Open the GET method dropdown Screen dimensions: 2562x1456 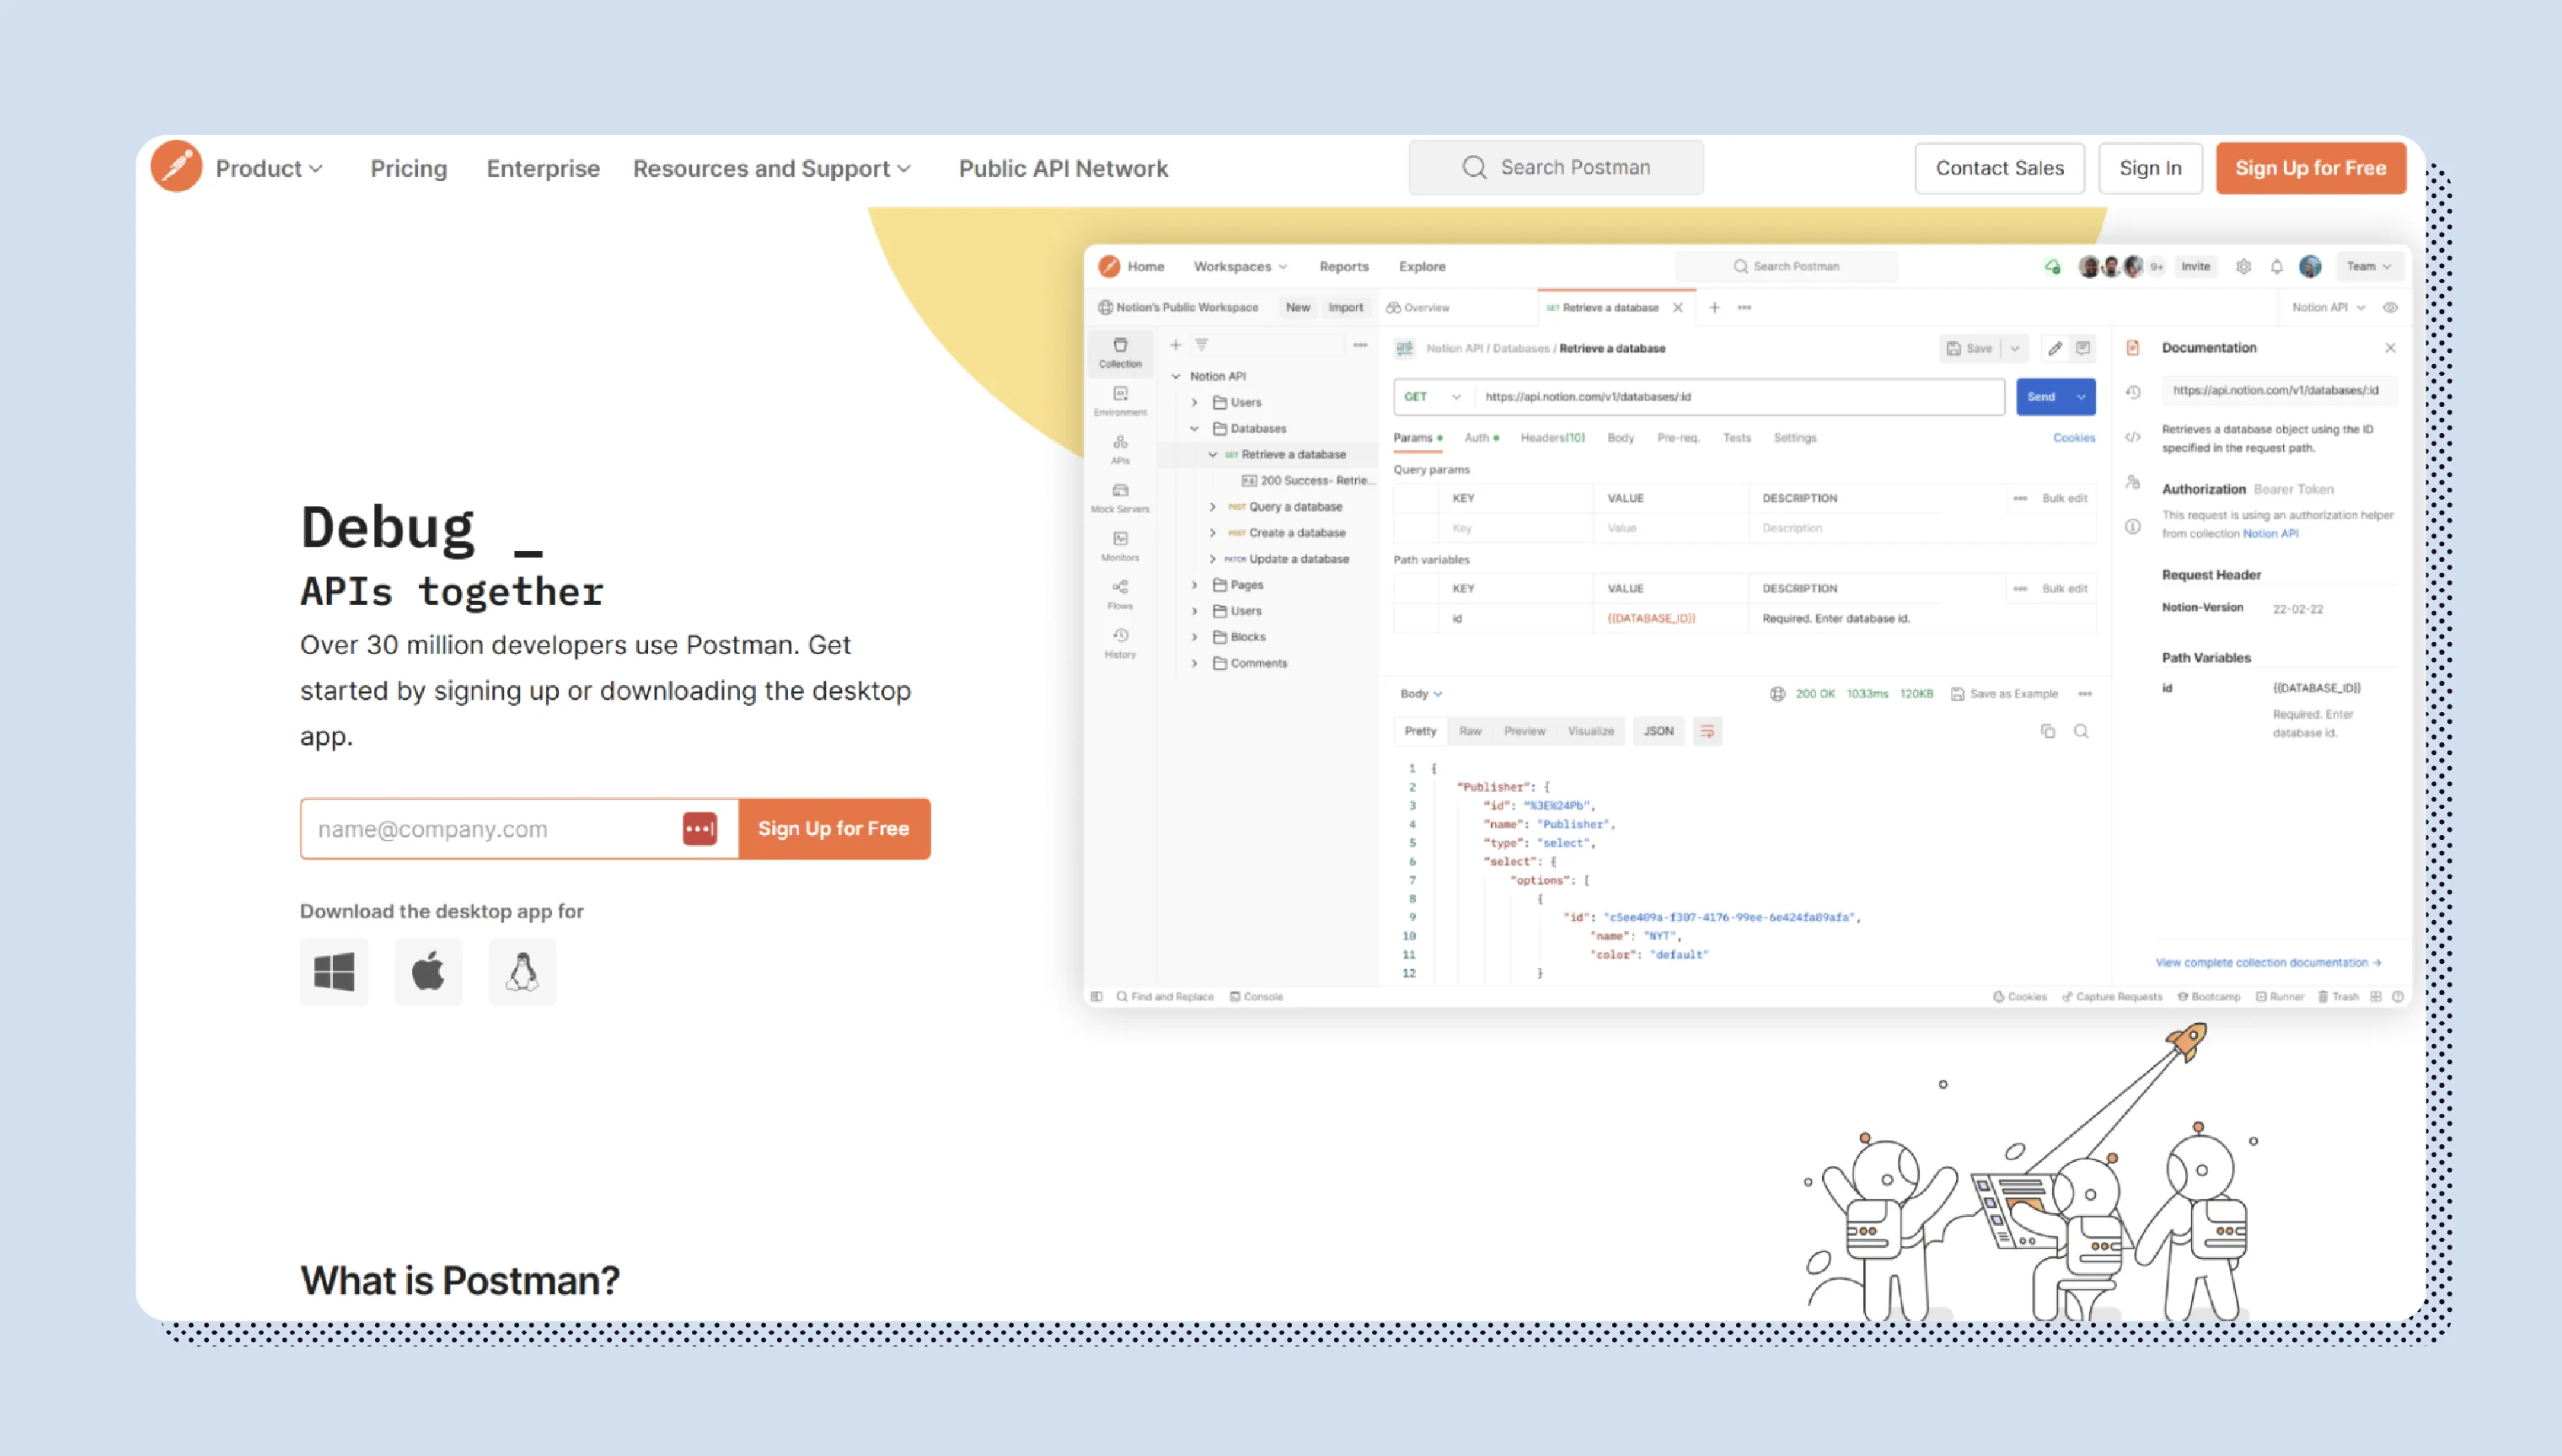1433,397
